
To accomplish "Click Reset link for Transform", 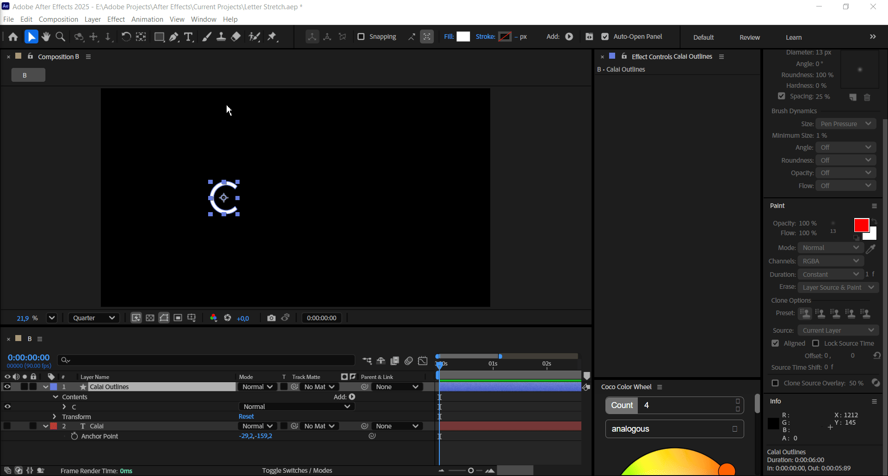I will [x=246, y=417].
